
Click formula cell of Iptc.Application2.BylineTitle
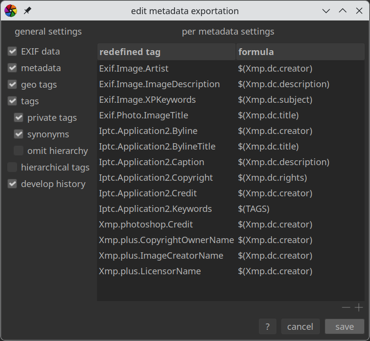268,147
